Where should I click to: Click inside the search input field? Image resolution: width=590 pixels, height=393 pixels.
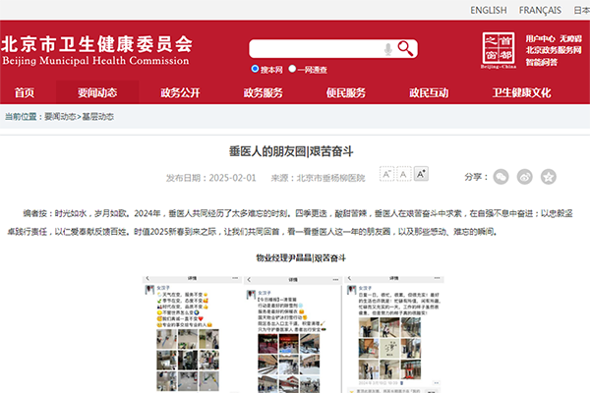coord(315,49)
